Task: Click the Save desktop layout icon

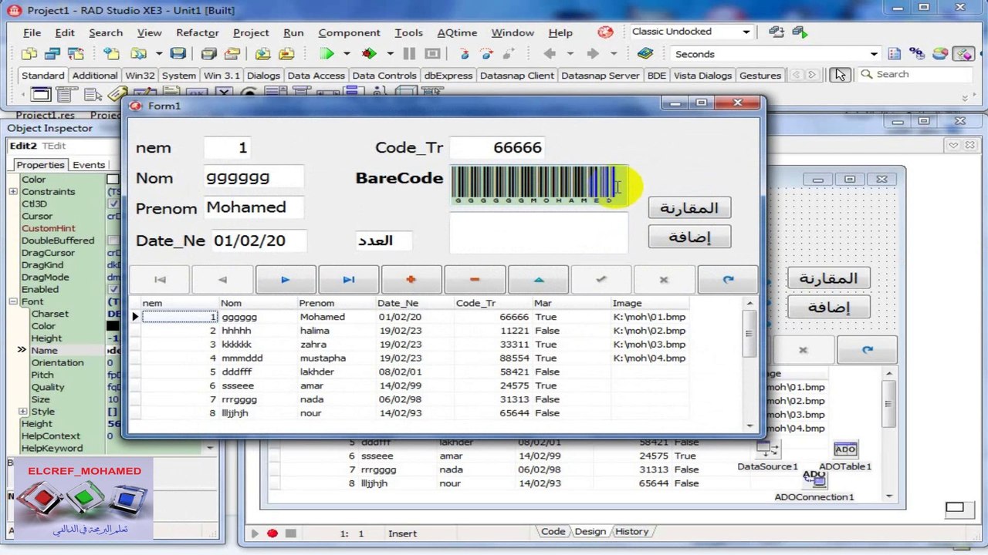Action: tap(777, 32)
